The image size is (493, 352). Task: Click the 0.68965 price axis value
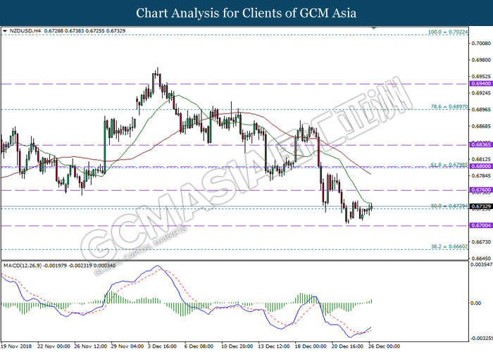click(x=481, y=110)
